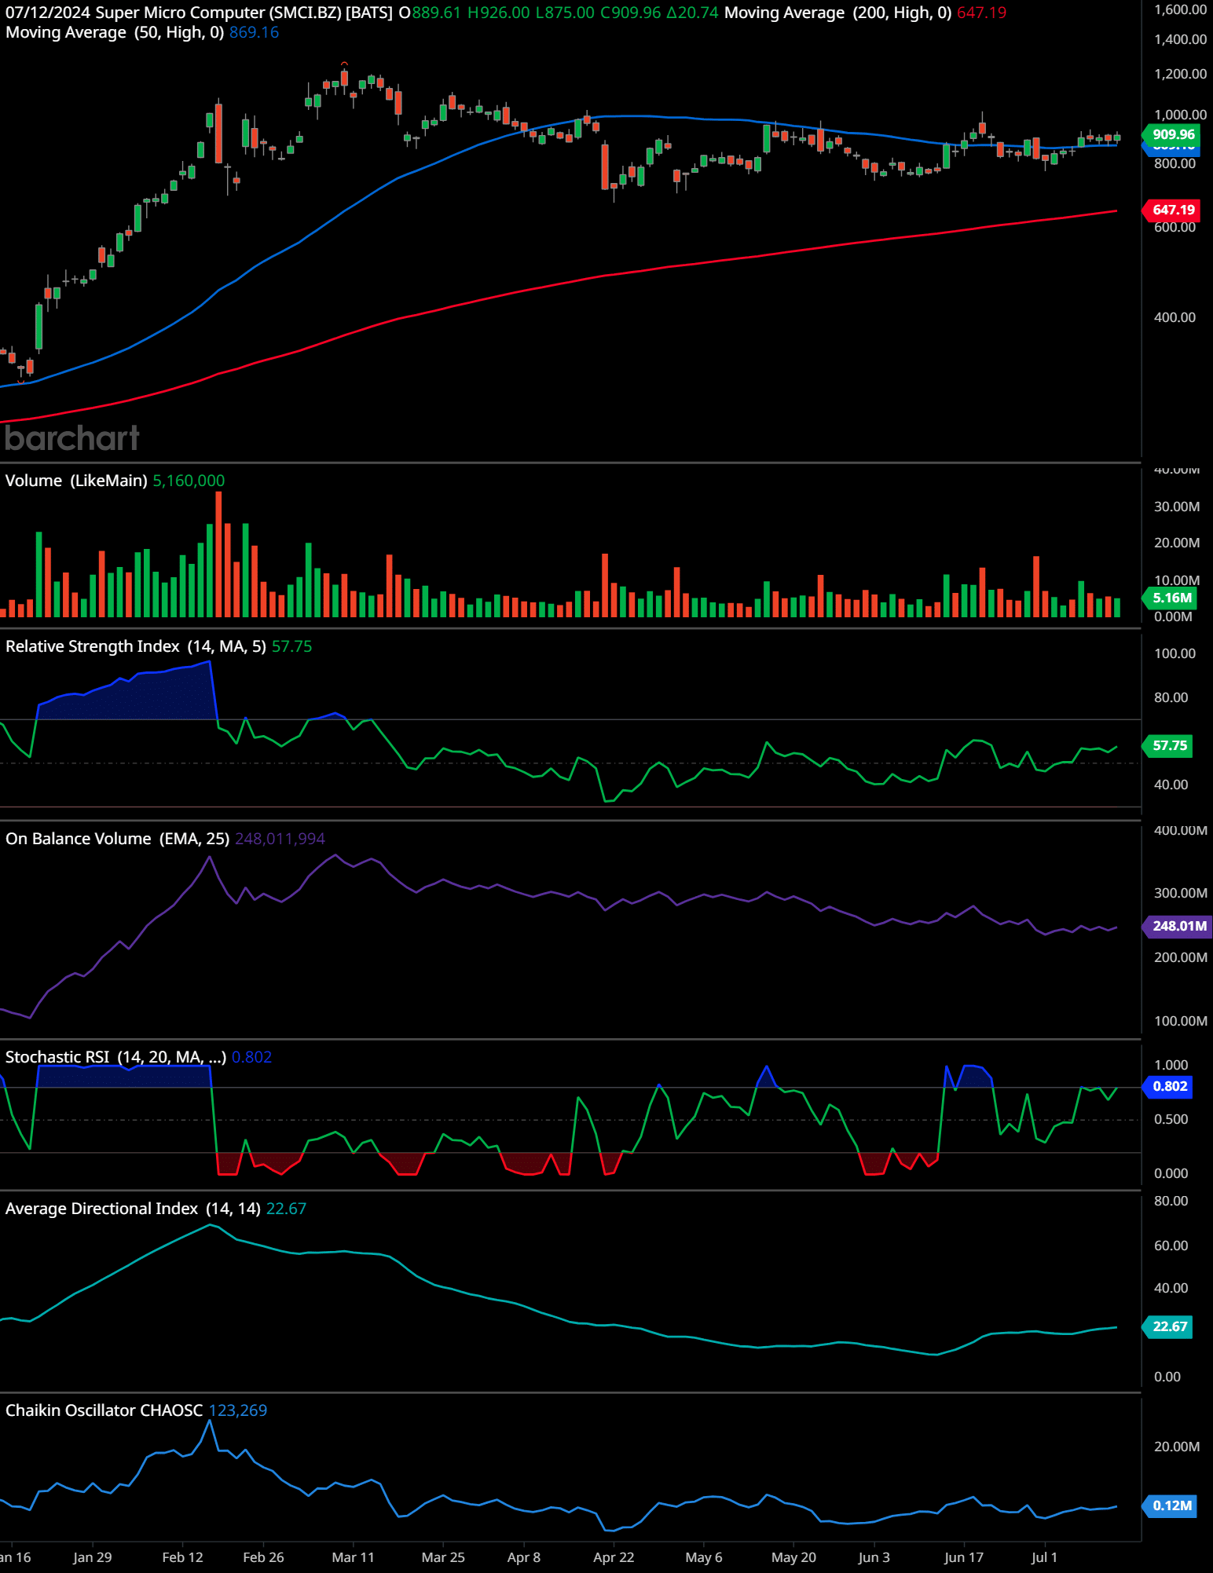
Task: Click the 123,269 Chaikin value readout
Action: tap(238, 1410)
